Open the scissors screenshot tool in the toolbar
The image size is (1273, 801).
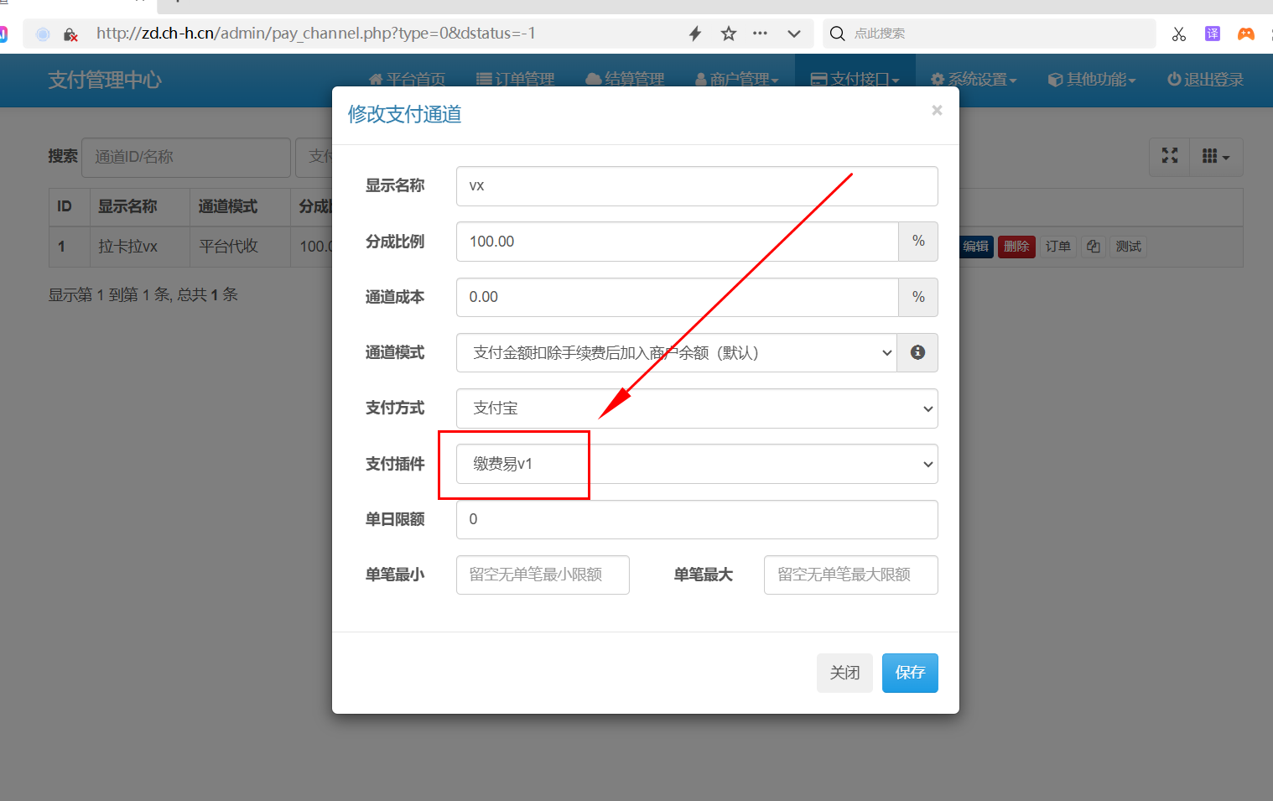click(x=1178, y=34)
